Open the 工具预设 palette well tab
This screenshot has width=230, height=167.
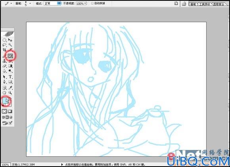(205, 4)
